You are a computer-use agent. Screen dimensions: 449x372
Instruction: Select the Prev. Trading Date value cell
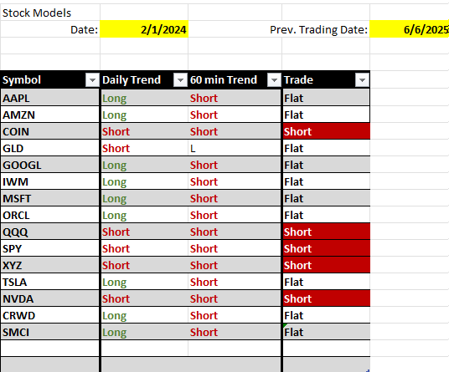409,29
